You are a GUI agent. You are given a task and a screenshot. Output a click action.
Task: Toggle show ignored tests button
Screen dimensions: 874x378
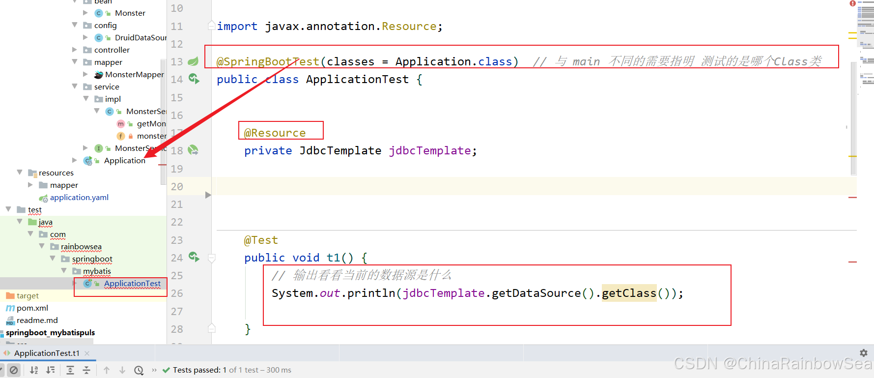[14, 370]
